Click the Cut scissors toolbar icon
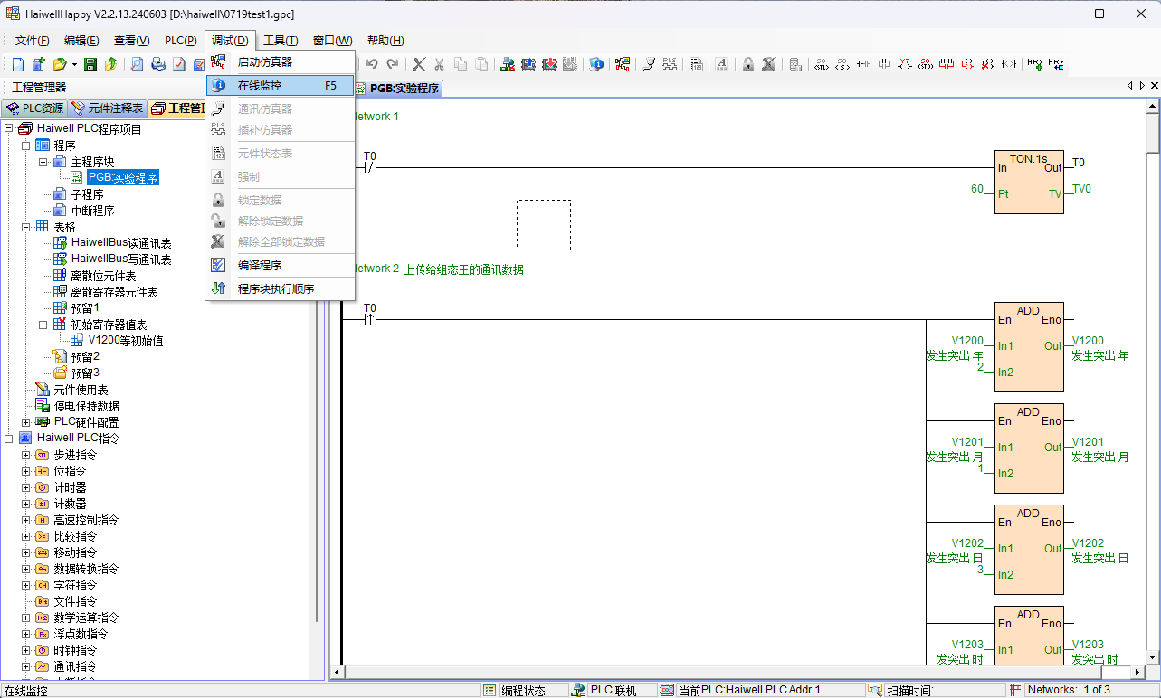The width and height of the screenshot is (1161, 698). click(439, 64)
